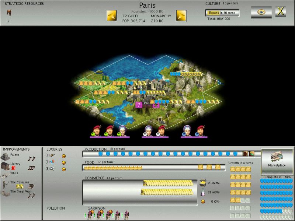This screenshot has height=221, width=295.
Task: Click the "20 (60%)" tax value
Action: [214, 183]
